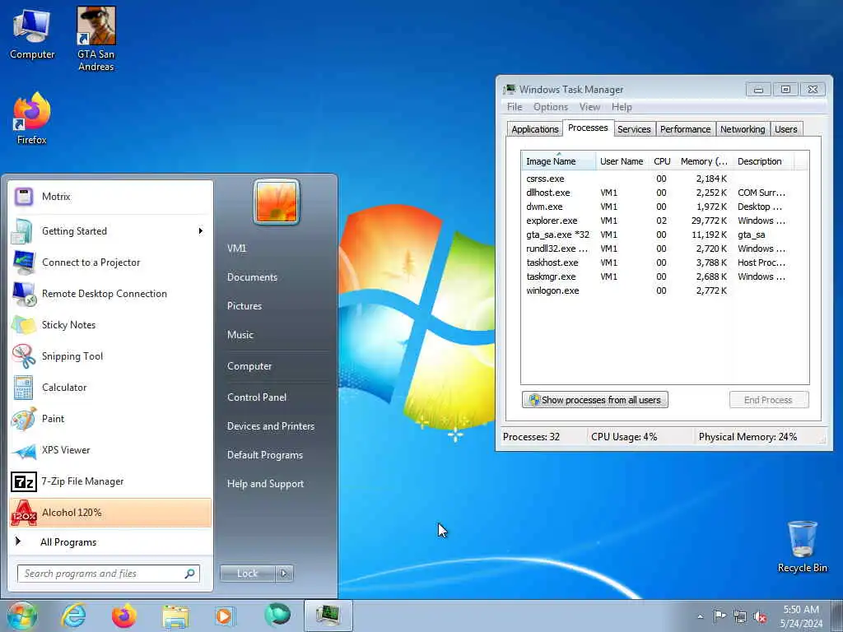The height and width of the screenshot is (632, 843).
Task: Click the network tray icon
Action: (x=740, y=617)
